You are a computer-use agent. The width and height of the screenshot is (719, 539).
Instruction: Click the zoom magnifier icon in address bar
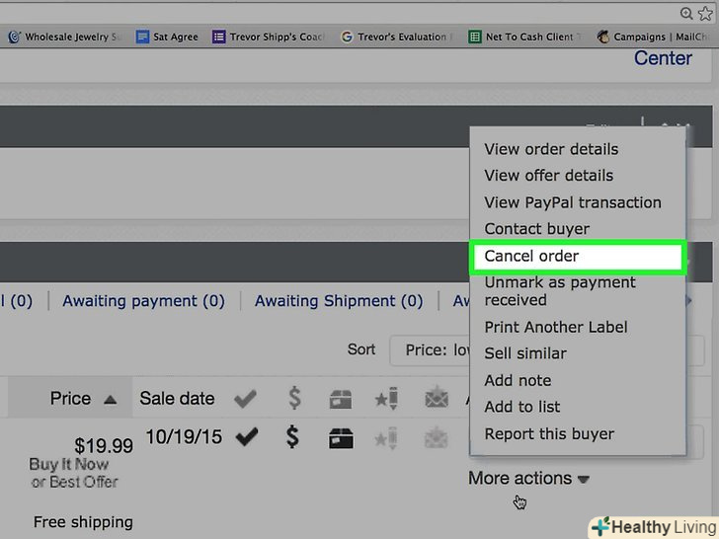[x=686, y=12]
